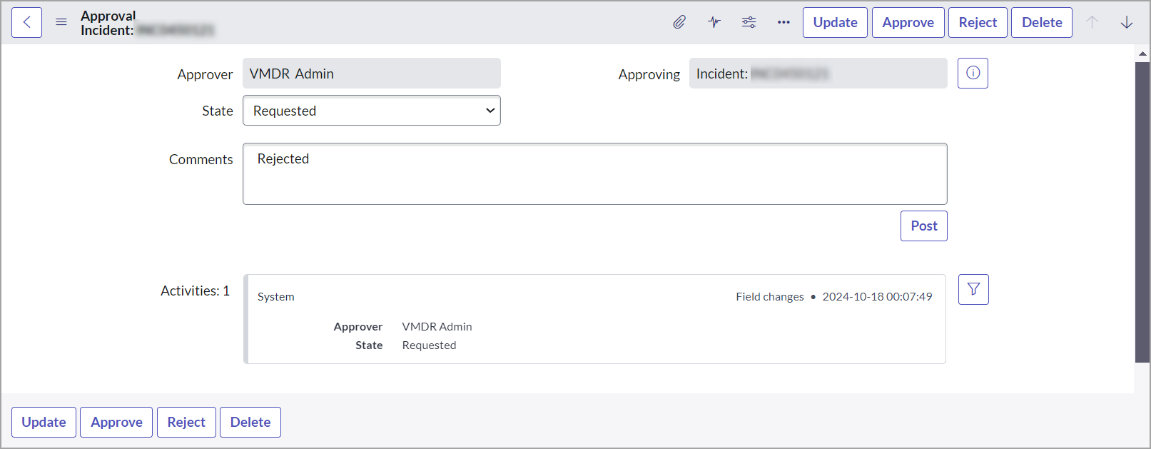Open the personalize form settings icon

pyautogui.click(x=749, y=22)
